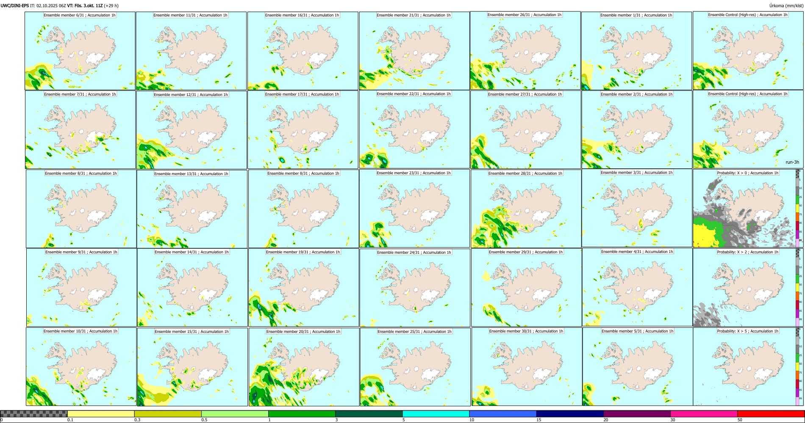Image resolution: width=805 pixels, height=423 pixels.
Task: Select the checkered 0–0.1 swatch in bottom legend
Action: (x=34, y=414)
